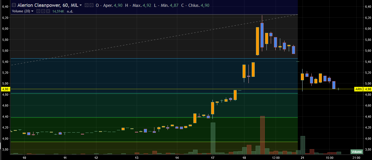This screenshot has width=372, height=160.
Task: Open settings gear for Alerion Cleanpower series
Action: [x=91, y=5]
